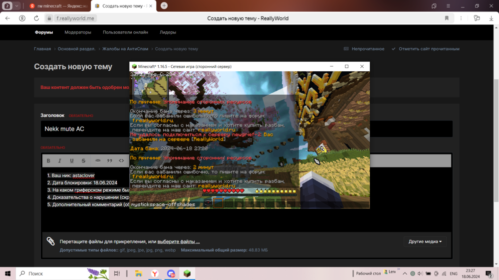Open the network icon in system tray
The height and width of the screenshot is (280, 499).
tap(444, 274)
